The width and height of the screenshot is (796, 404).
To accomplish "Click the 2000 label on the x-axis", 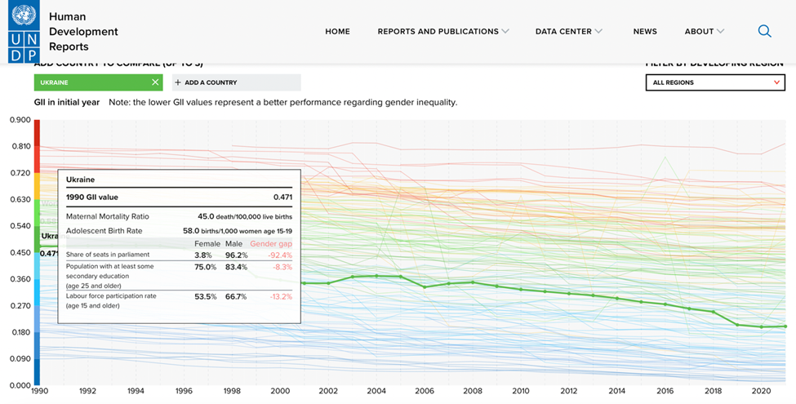I will [280, 391].
